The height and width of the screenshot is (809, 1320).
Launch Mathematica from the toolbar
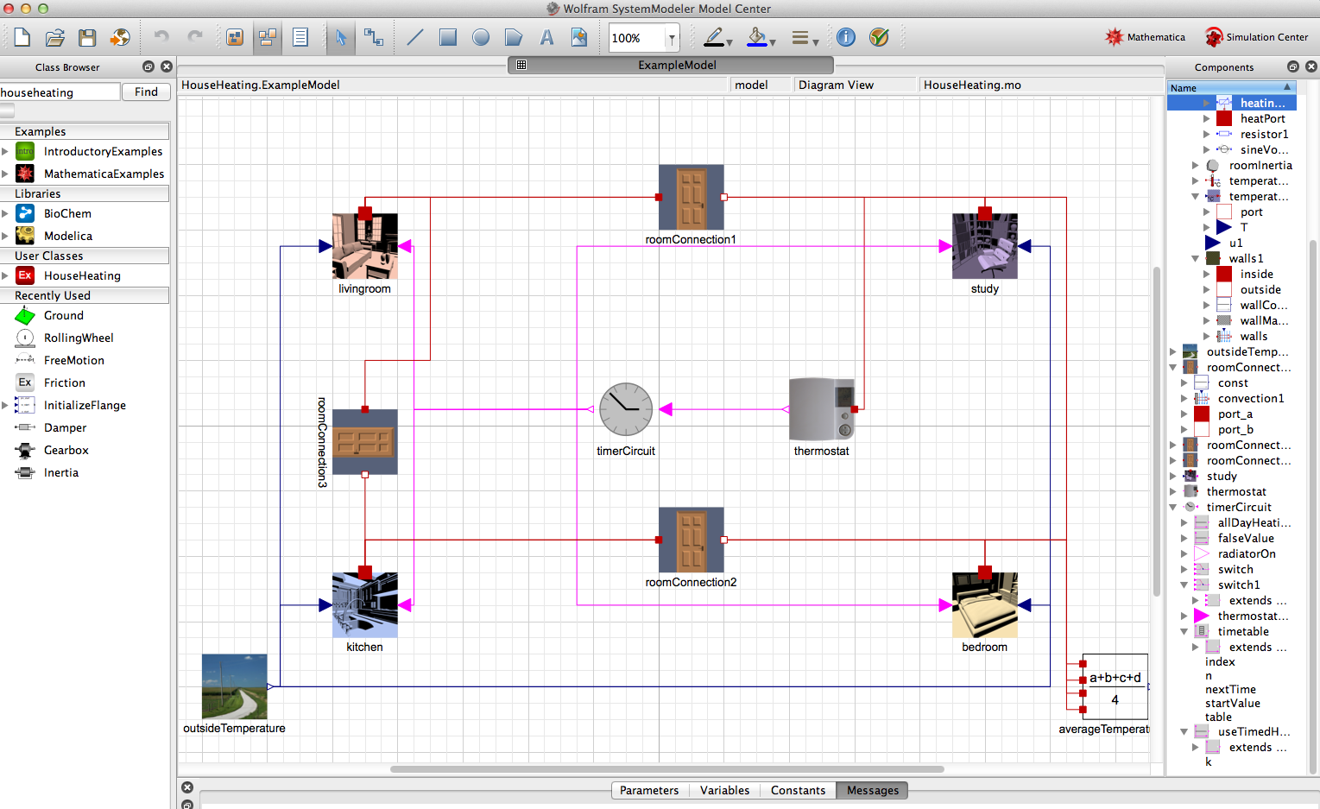pyautogui.click(x=1145, y=37)
